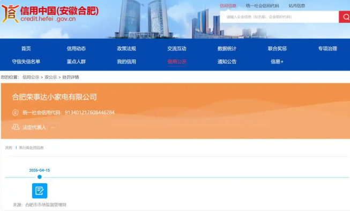
Task: Open the 通知公告 menu item
Action: (x=227, y=61)
